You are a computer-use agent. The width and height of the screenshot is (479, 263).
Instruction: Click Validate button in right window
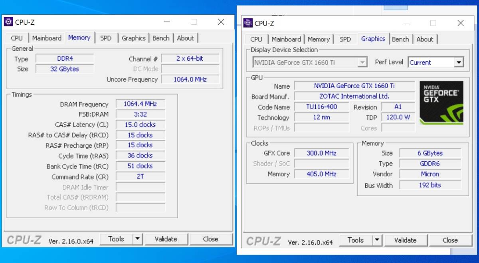(405, 240)
